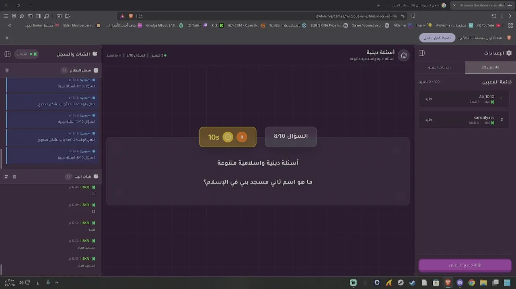
Task: Open the Brave Rewards triangle icon
Action: [x=122, y=16]
